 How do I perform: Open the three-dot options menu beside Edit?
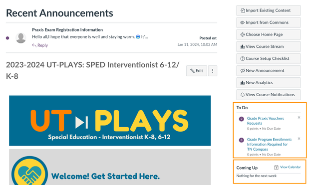pos(213,71)
